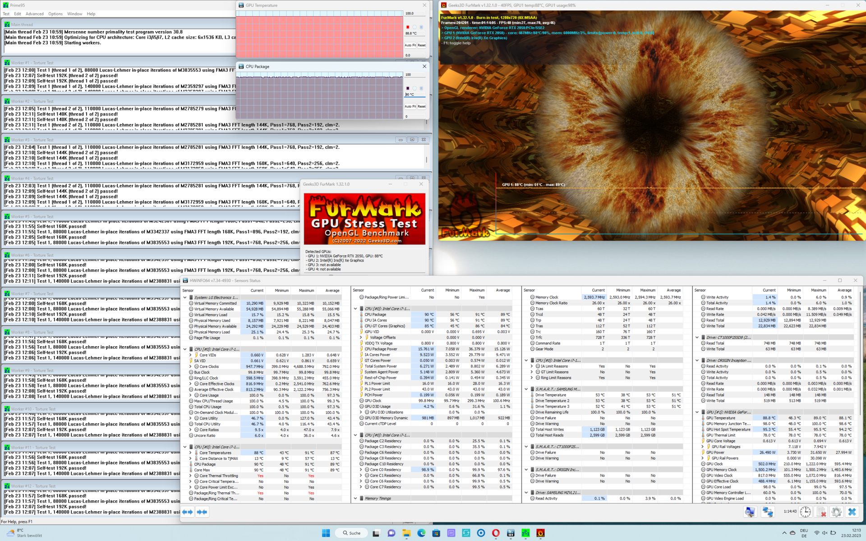Screen dimensions: 866x541
Task: Click the left-right expand arrows icon
Action: [x=187, y=512]
